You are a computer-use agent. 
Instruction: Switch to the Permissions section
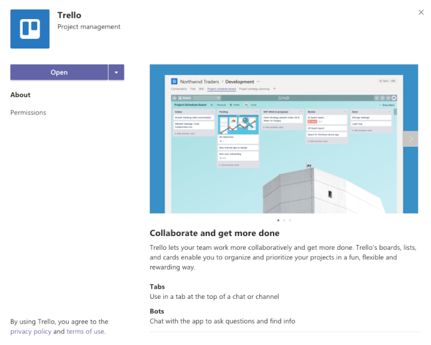[28, 113]
